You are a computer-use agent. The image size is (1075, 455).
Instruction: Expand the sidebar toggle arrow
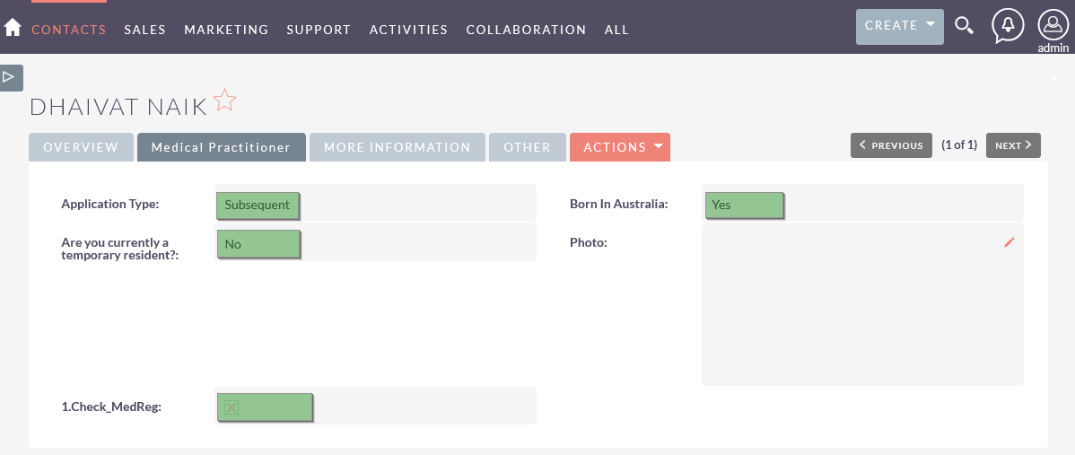(10, 77)
